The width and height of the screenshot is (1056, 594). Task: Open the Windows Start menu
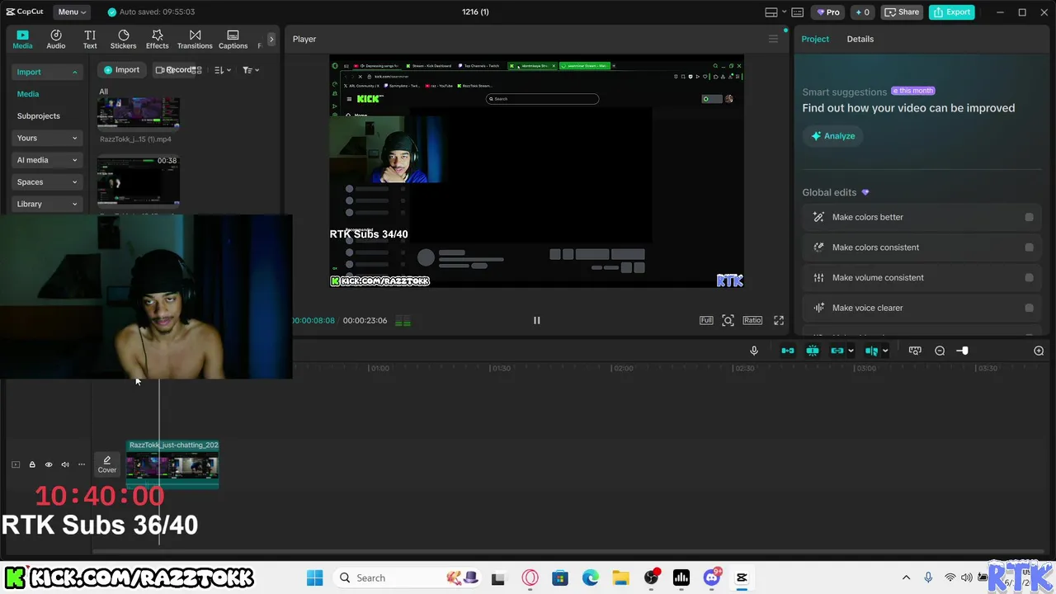[x=315, y=577]
